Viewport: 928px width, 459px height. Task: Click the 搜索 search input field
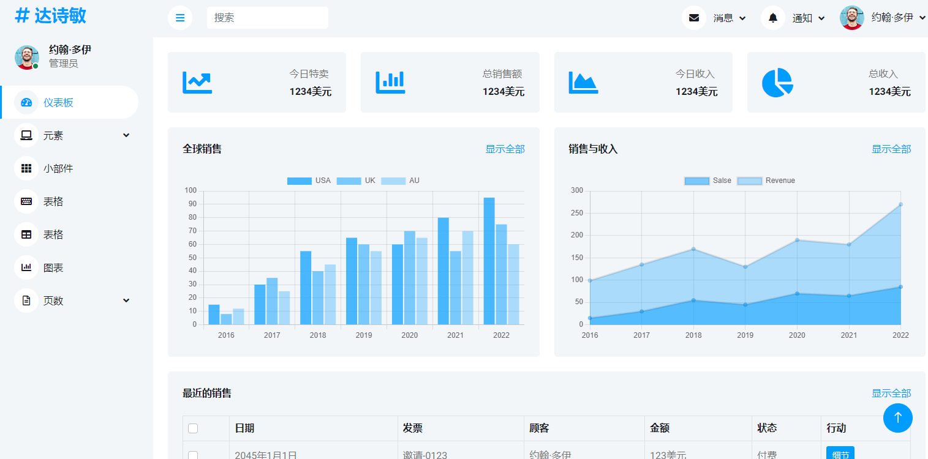pyautogui.click(x=267, y=18)
